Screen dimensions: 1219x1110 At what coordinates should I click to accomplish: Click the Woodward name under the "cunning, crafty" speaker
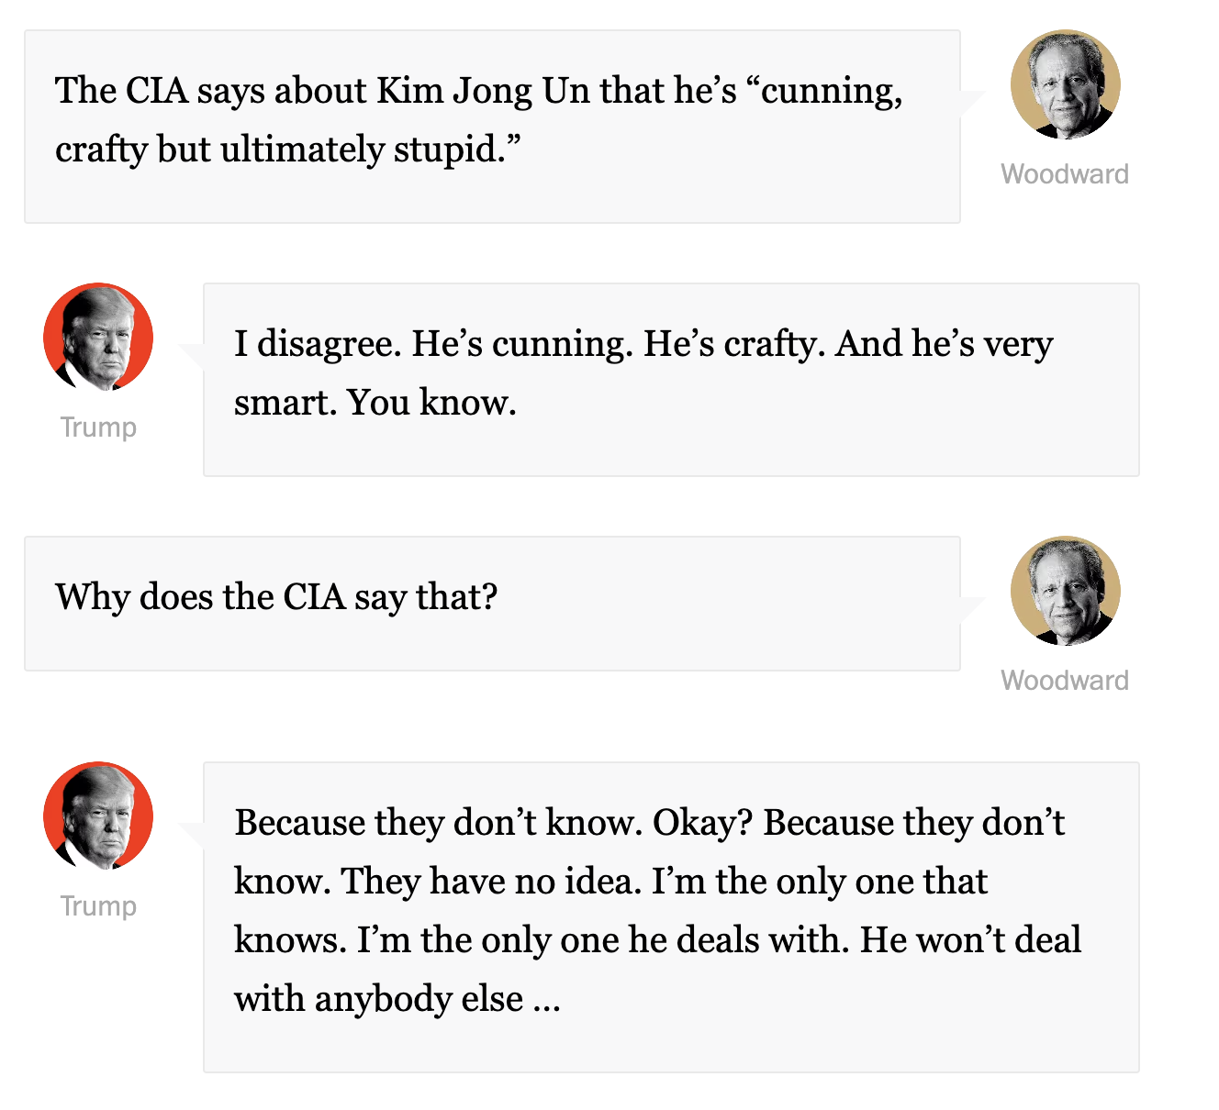[1065, 174]
